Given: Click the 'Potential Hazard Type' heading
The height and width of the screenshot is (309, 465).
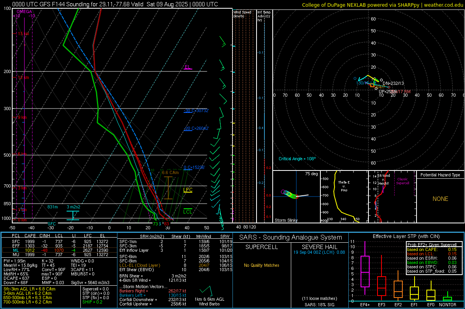Looking at the screenshot, I should pos(440,175).
